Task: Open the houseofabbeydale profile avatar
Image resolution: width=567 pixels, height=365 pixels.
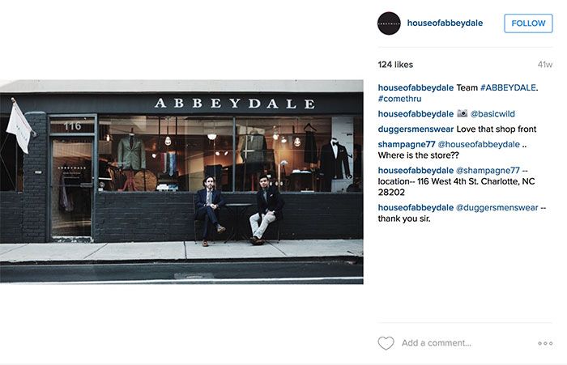Action: (389, 23)
